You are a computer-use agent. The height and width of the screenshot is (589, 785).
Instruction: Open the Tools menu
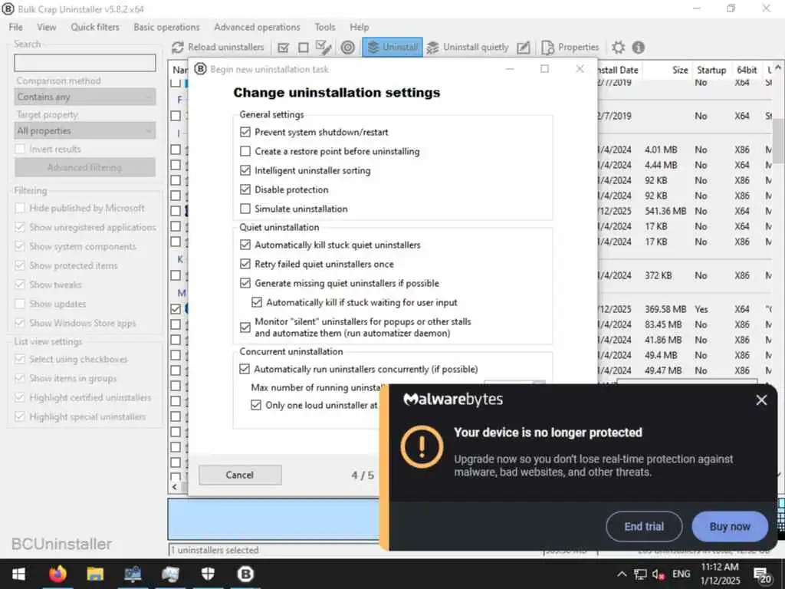pyautogui.click(x=325, y=27)
